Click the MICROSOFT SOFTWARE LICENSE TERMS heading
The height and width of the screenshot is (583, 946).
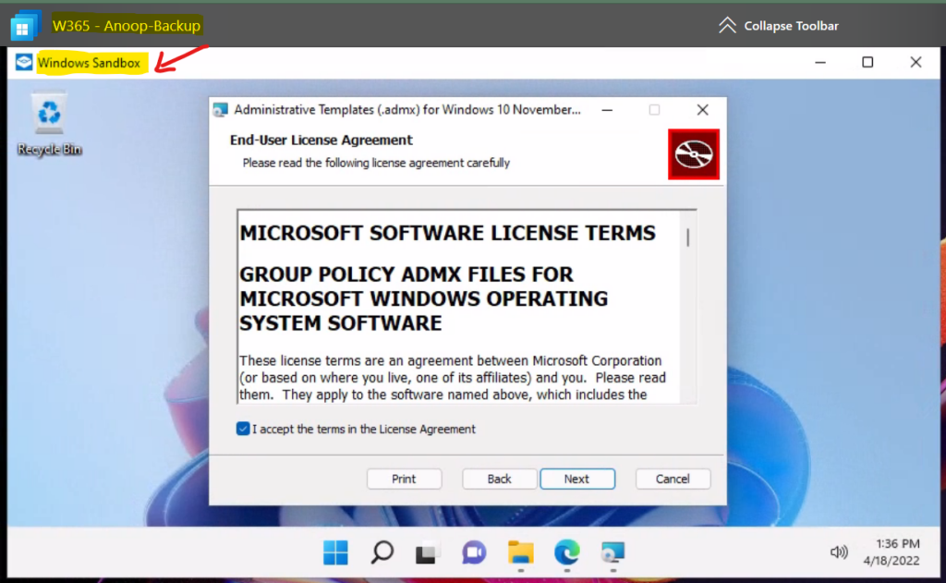point(448,234)
